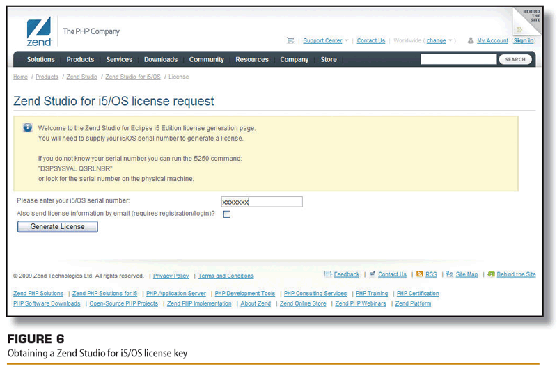
Task: Open the My Account link
Action: tap(492, 40)
